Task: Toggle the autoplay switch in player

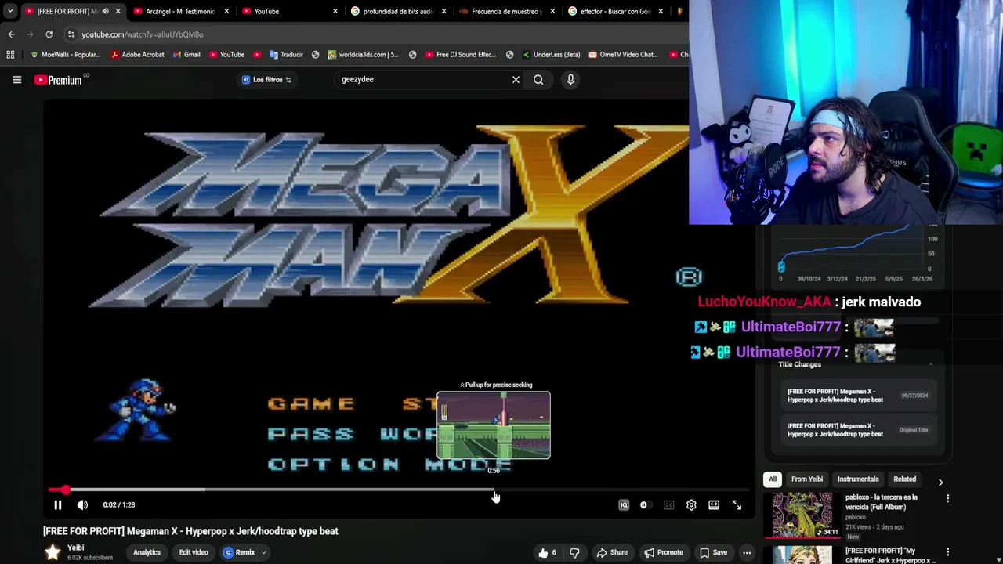Action: click(x=644, y=505)
